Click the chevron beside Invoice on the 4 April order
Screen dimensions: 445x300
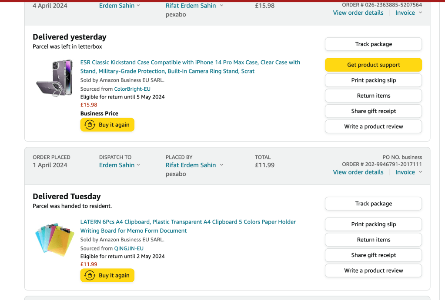(x=420, y=13)
